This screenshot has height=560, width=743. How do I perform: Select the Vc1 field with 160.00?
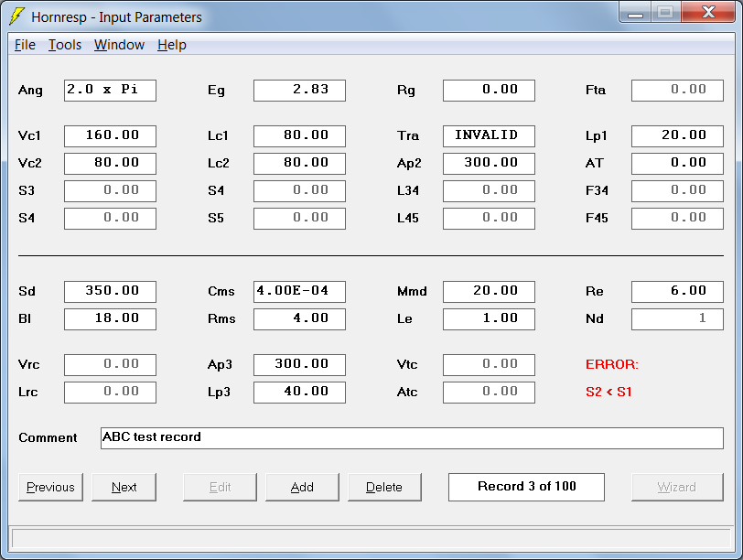point(110,136)
